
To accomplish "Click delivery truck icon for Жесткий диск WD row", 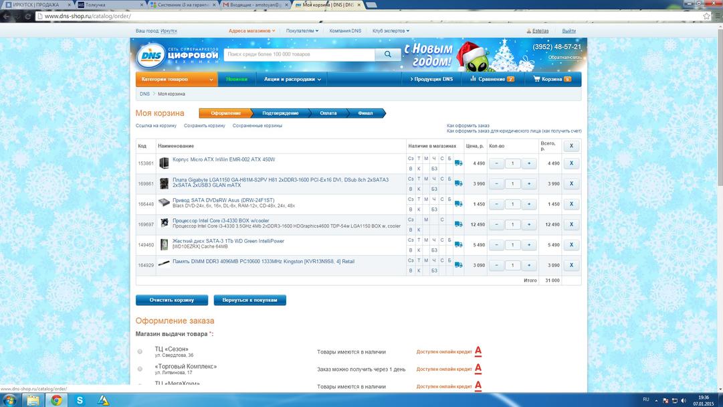I will 458,244.
